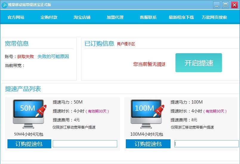The width and height of the screenshot is (240, 164).
Task: Focus the input field beside 50M order button
Action: point(85,144)
